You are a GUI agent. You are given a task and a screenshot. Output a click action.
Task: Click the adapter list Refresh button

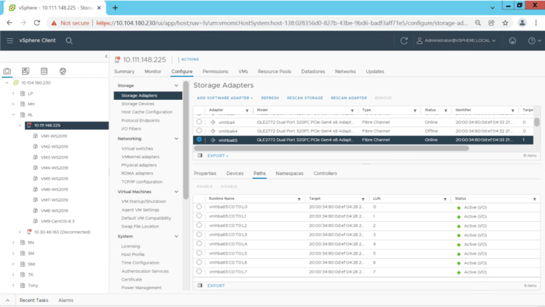click(270, 98)
